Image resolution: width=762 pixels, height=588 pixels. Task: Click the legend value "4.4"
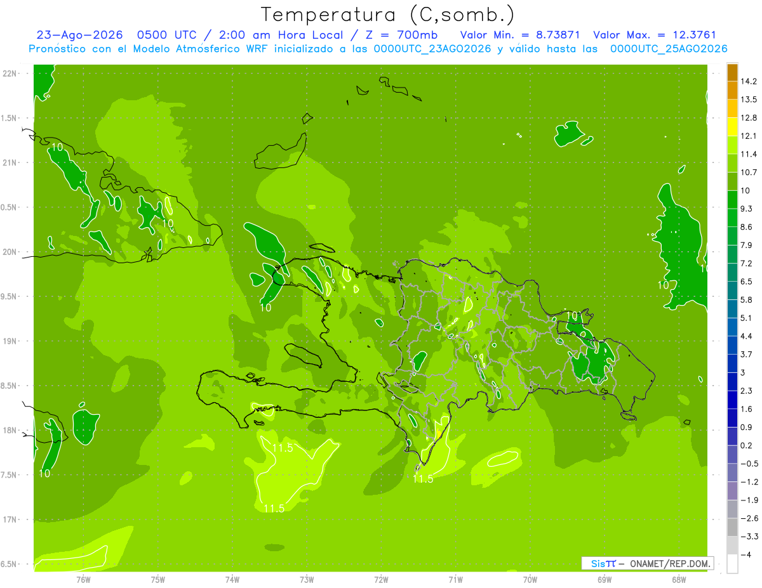tap(747, 336)
